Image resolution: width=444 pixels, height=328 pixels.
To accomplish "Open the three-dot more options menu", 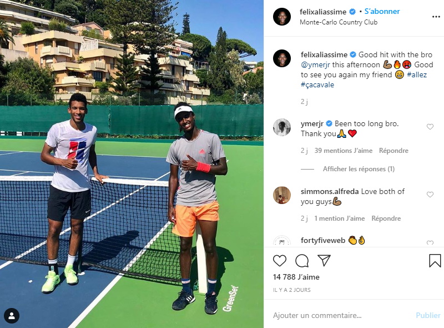I will click(436, 17).
